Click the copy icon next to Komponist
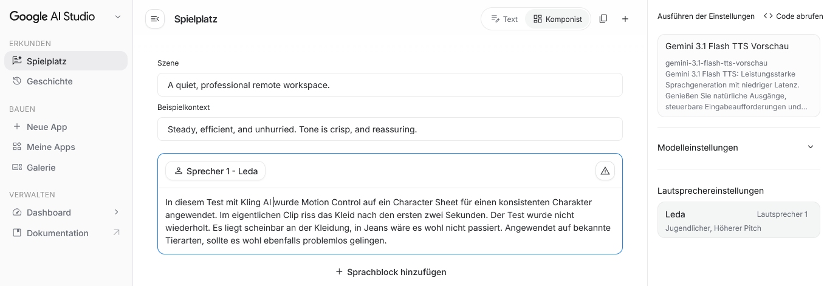Image resolution: width=827 pixels, height=286 pixels. pos(603,19)
